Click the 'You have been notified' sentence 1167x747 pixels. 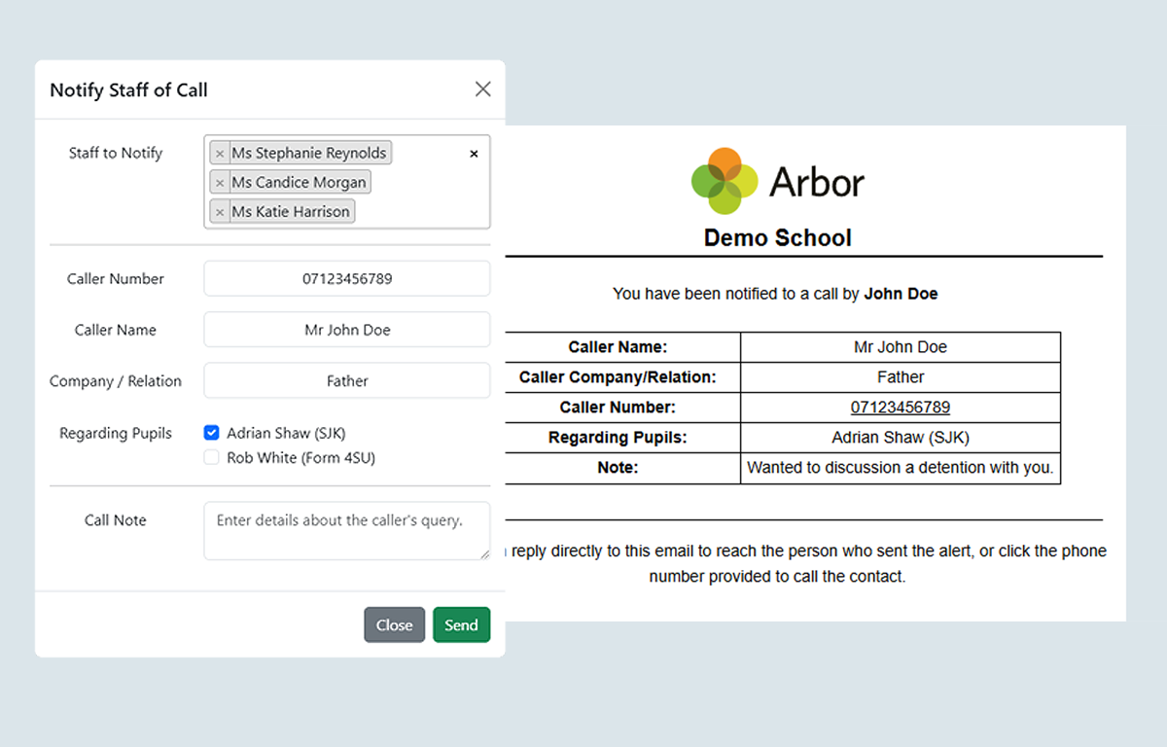click(775, 294)
